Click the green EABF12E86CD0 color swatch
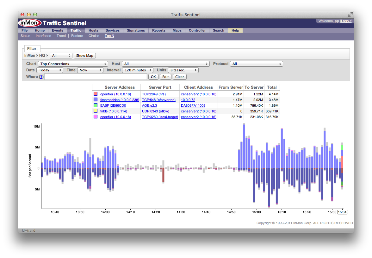 point(96,105)
